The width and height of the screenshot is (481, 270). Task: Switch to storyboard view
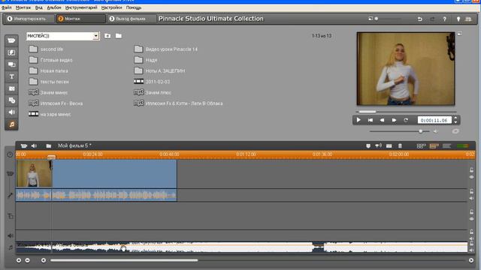pyautogui.click(x=421, y=146)
